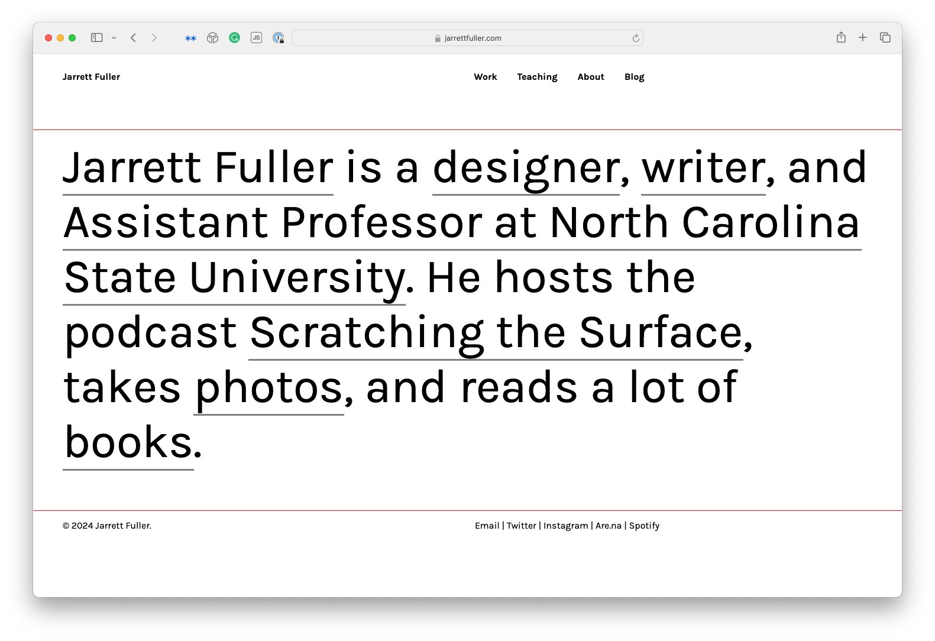Open the About page
This screenshot has height=641, width=935.
(x=590, y=77)
